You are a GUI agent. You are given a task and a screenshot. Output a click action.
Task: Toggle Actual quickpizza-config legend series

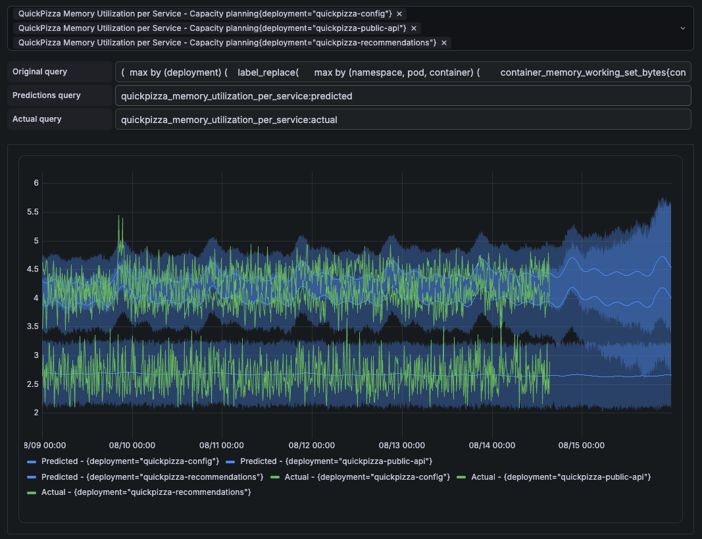(x=367, y=476)
